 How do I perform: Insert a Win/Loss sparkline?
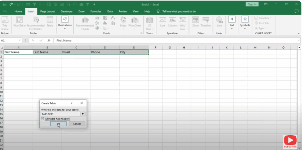pyautogui.click(x=182, y=23)
